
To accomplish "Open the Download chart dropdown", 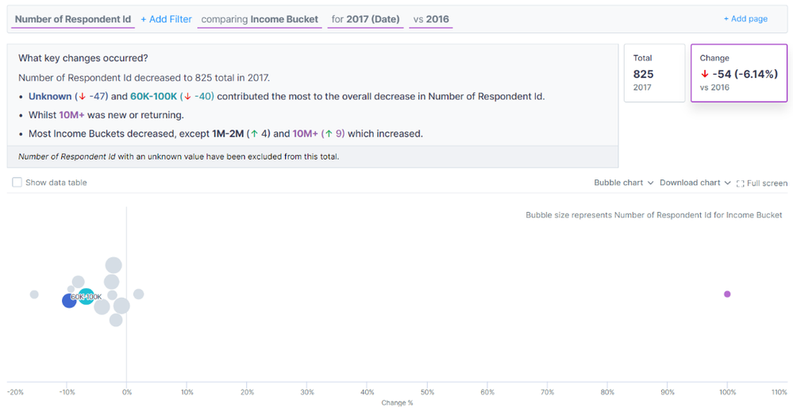I will point(695,183).
